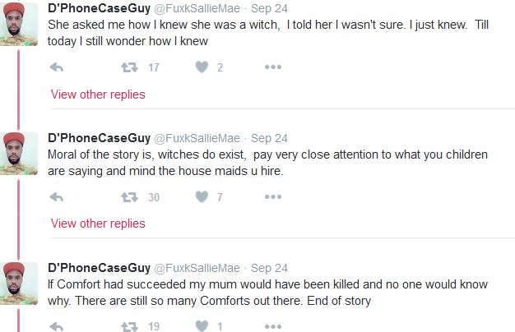Open more options on the last tweet
515x332 pixels.
click(x=273, y=326)
